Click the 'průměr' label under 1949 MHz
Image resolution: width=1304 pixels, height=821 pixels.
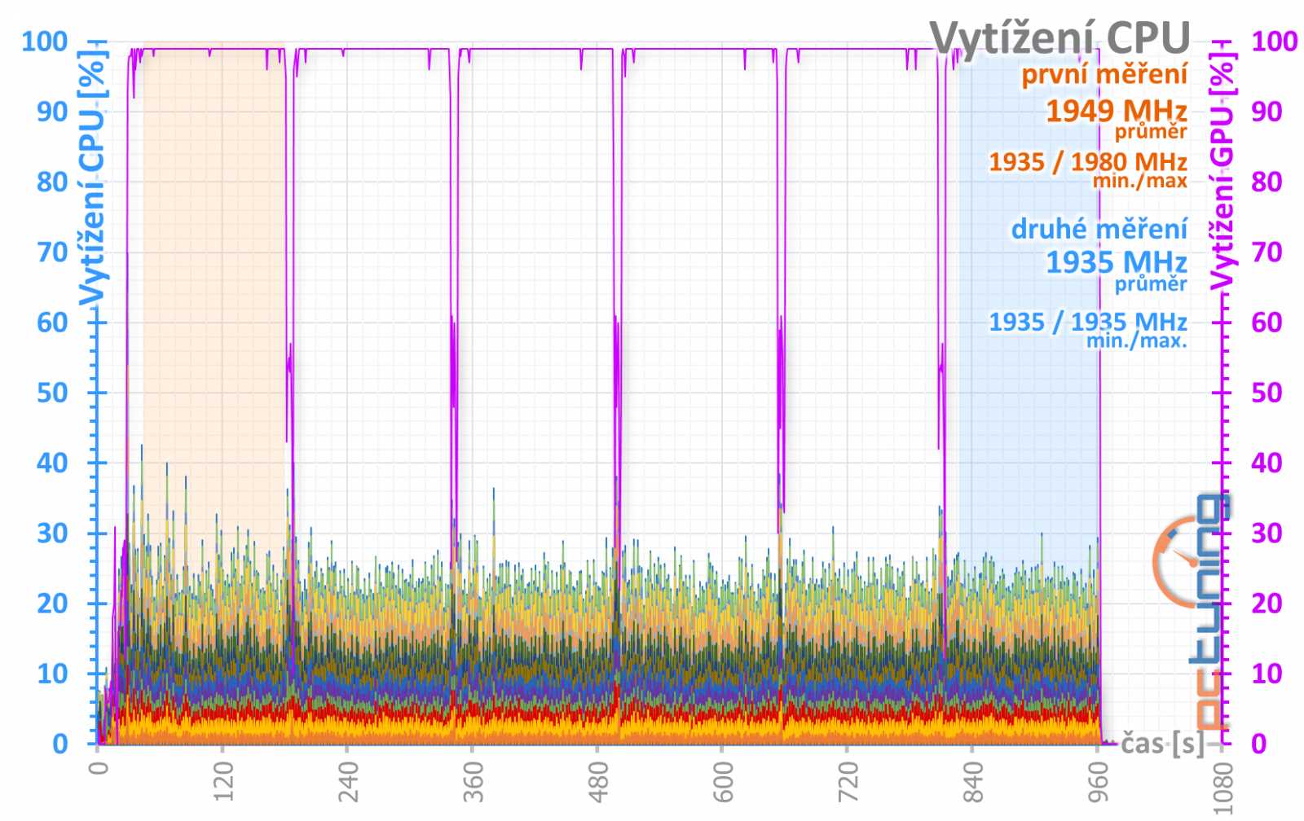(x=1151, y=131)
